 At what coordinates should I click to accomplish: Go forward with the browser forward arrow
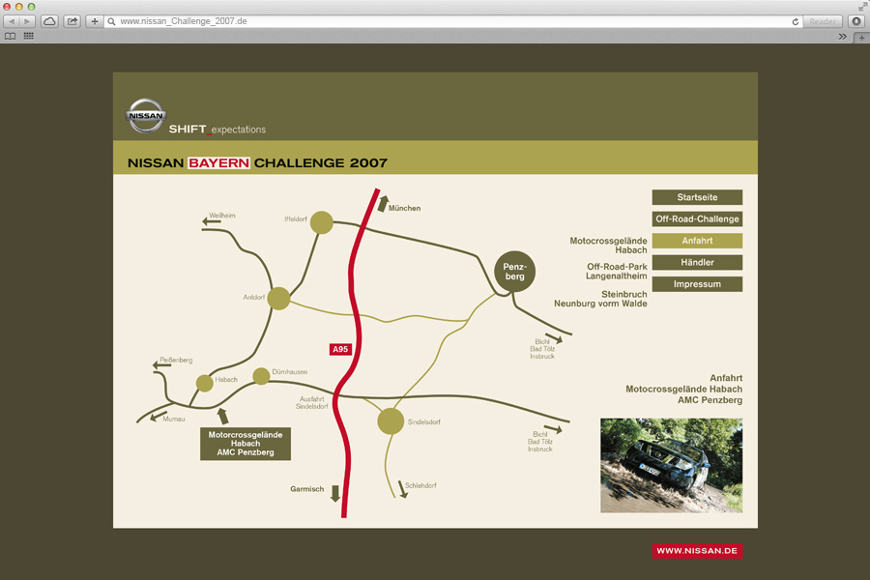coord(27,21)
